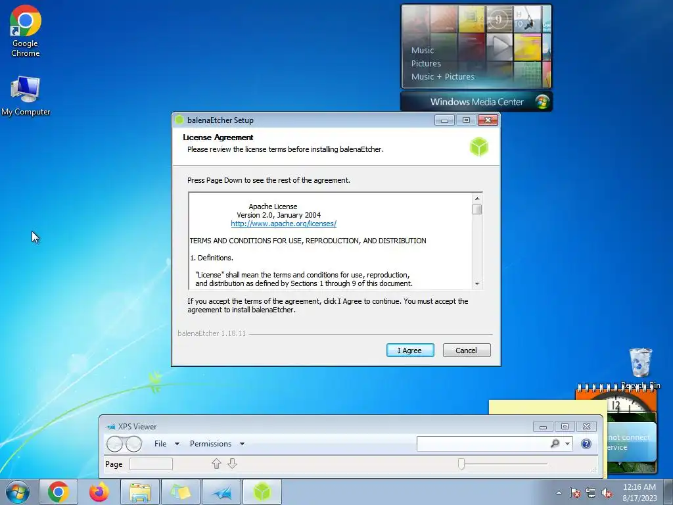
Task: Open the Sticky Notes taskbar icon
Action: [x=180, y=492]
